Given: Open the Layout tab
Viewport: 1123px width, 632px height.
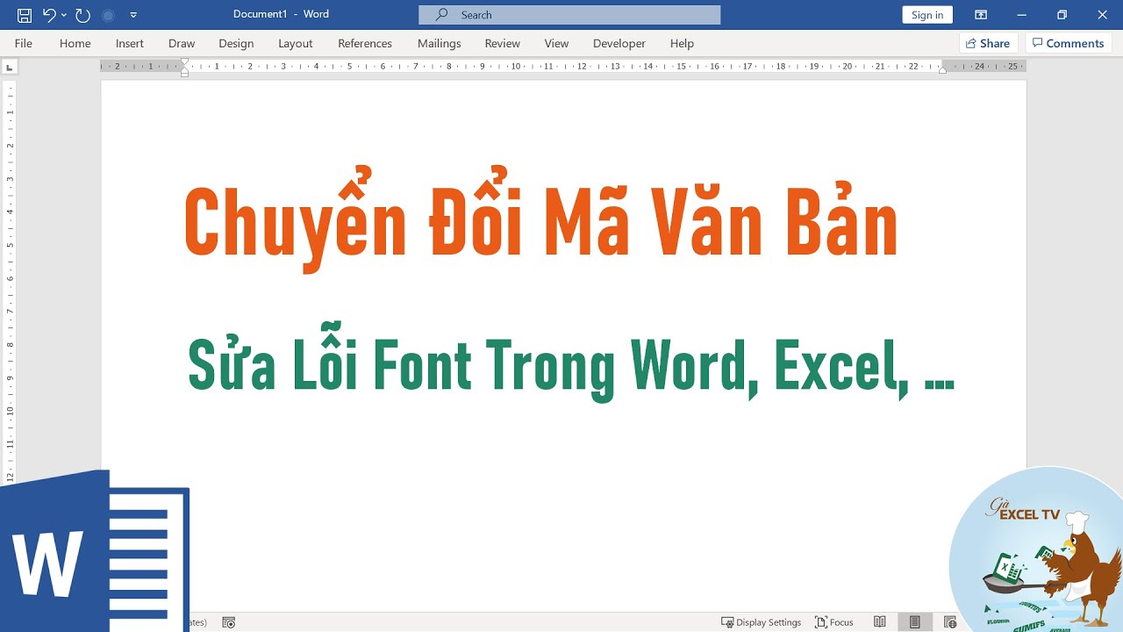Looking at the screenshot, I should (x=296, y=43).
